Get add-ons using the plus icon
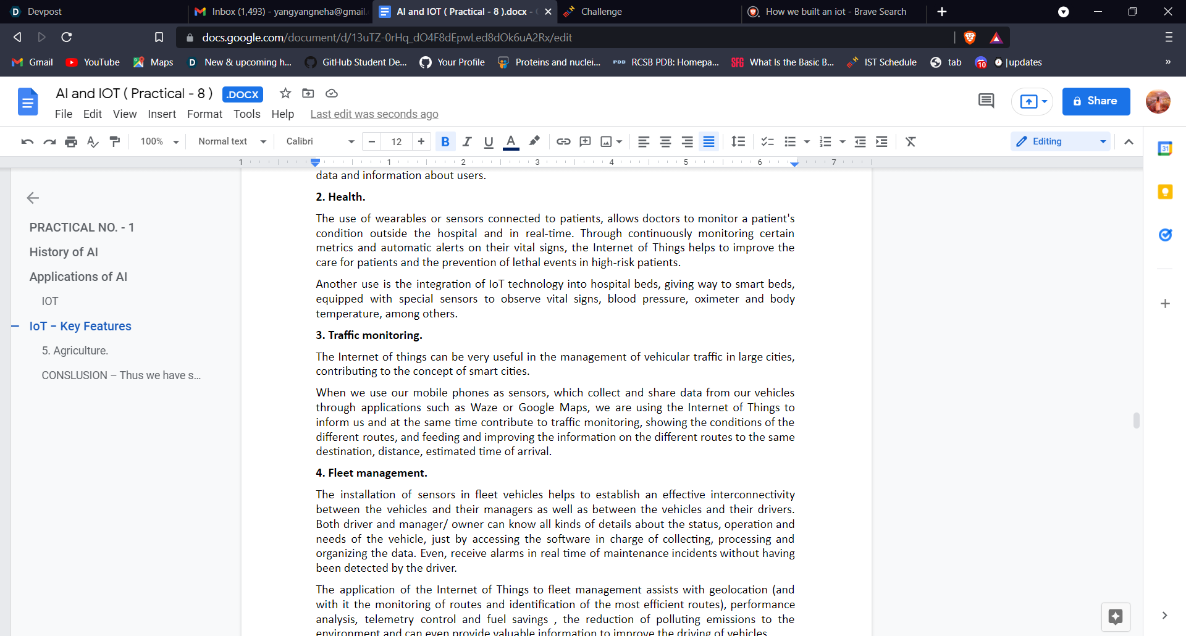The width and height of the screenshot is (1186, 636). tap(1165, 303)
